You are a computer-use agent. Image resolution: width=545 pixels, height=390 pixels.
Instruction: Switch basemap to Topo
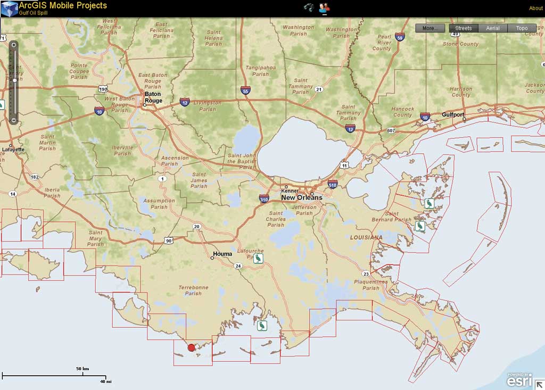coord(522,28)
